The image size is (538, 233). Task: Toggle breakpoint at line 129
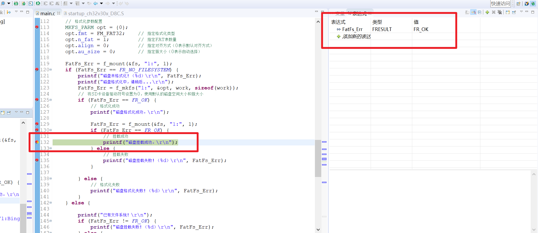coord(37,124)
